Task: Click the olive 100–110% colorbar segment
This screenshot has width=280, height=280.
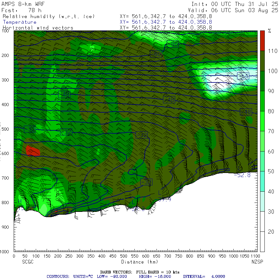Action: [262, 61]
